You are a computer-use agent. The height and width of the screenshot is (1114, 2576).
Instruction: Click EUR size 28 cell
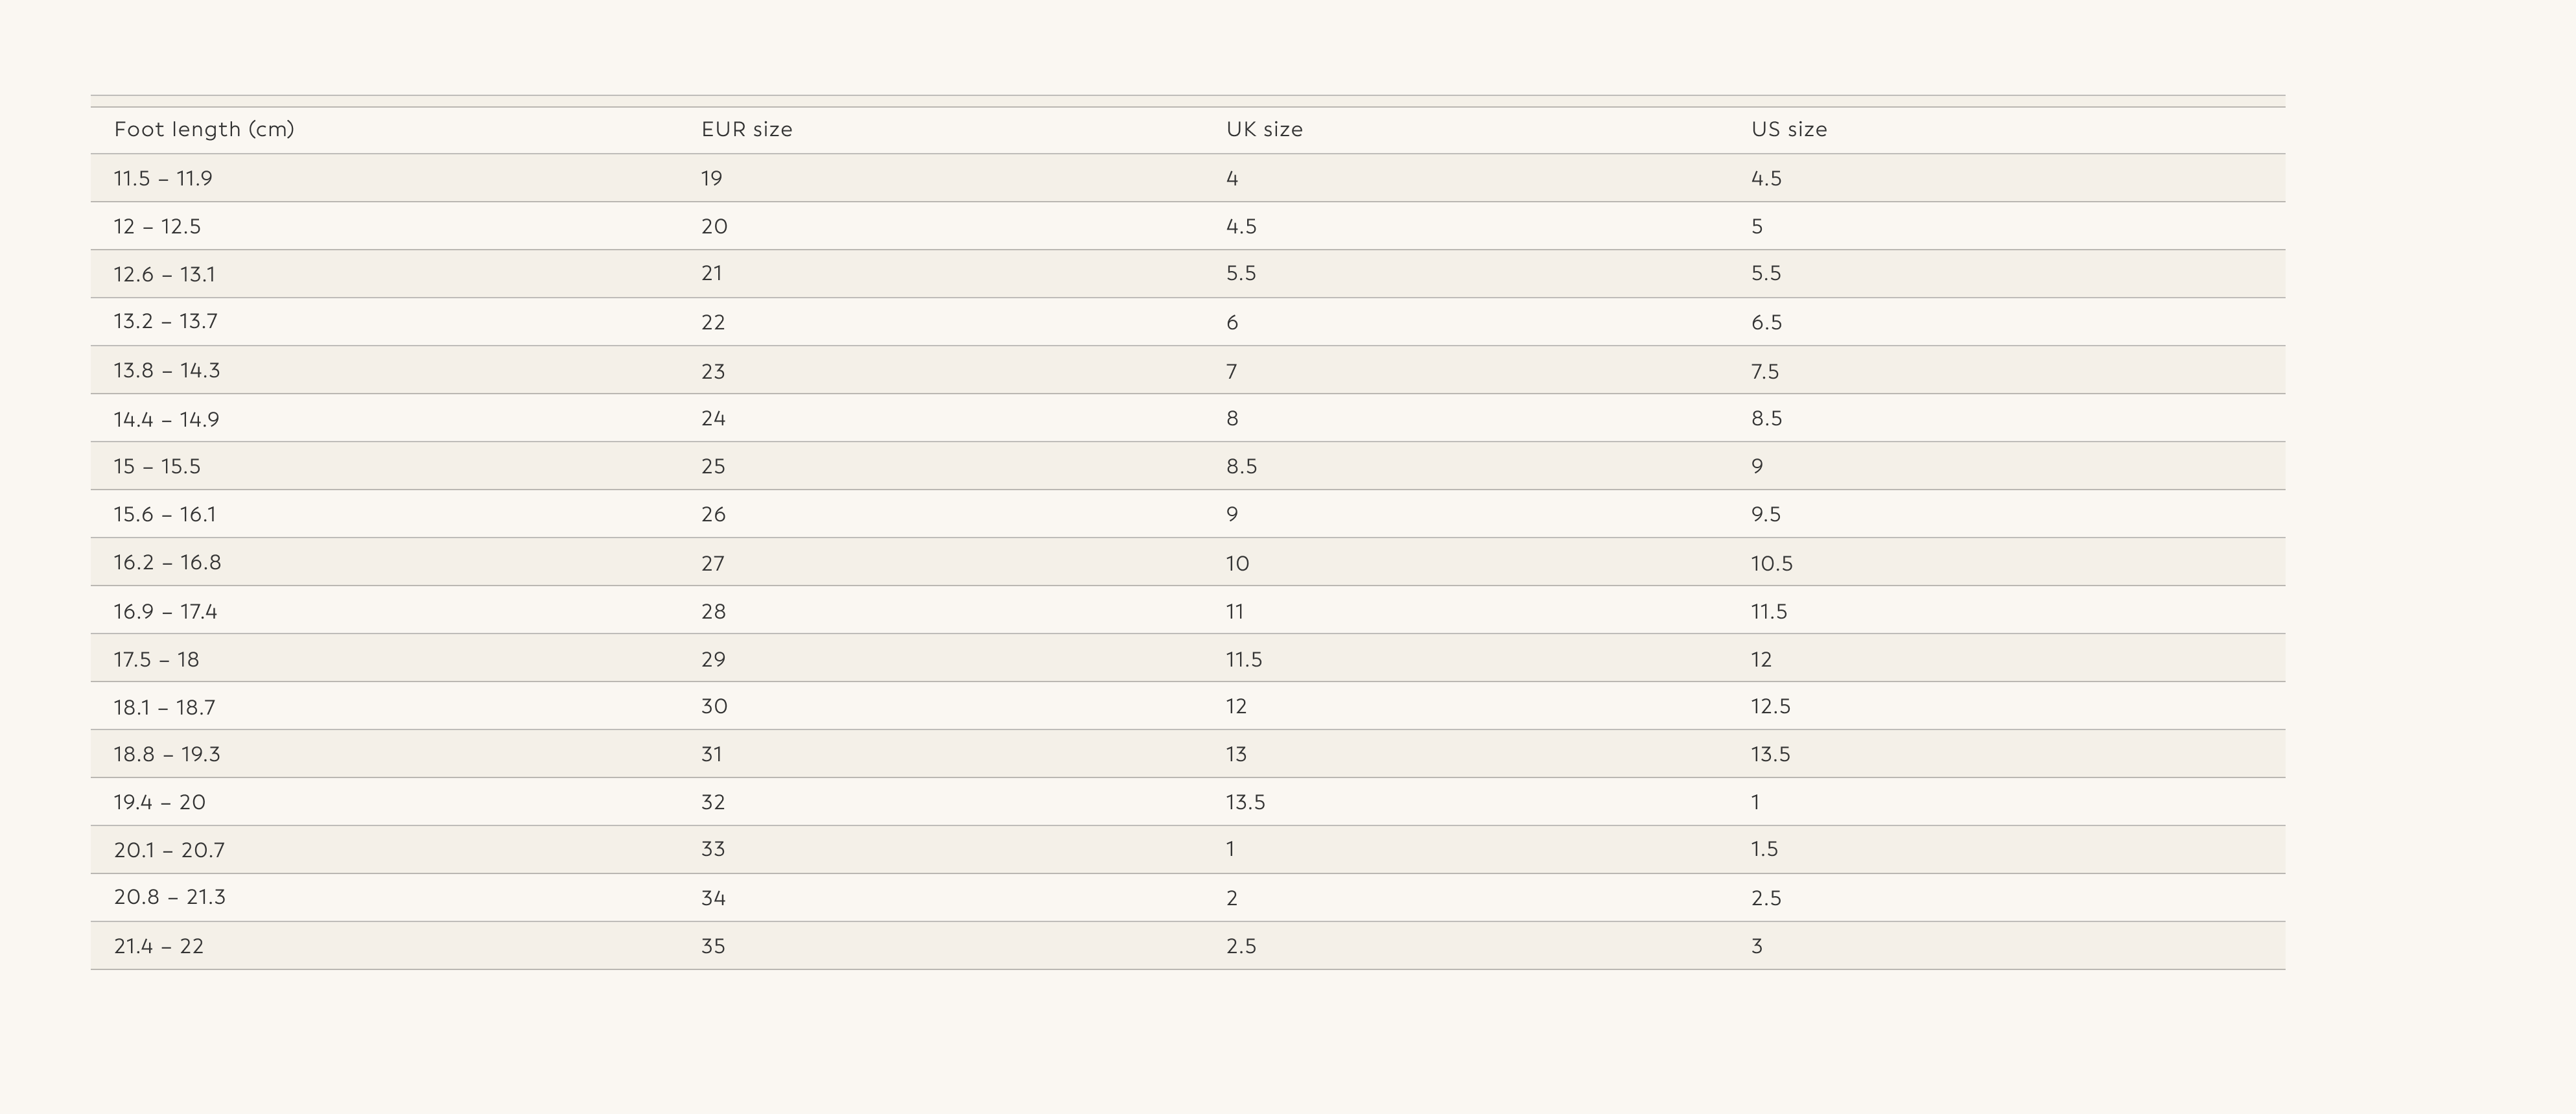(713, 612)
